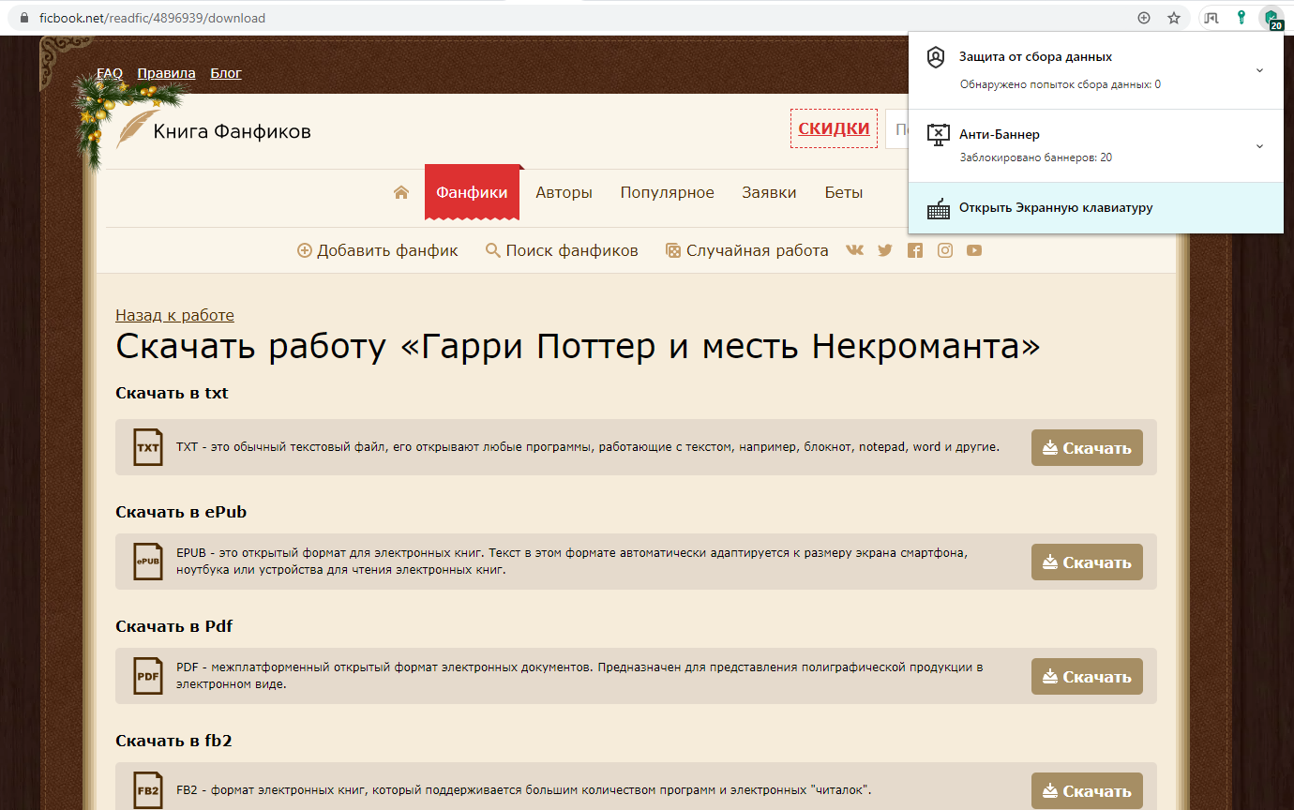The height and width of the screenshot is (810, 1294).
Task: Expand the Анти-Баннер section chevron
Action: coord(1259,146)
